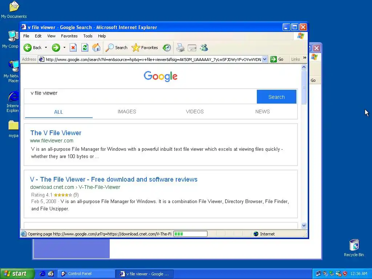The image size is (372, 279).
Task: Open the Tools menu
Action: pyautogui.click(x=88, y=36)
